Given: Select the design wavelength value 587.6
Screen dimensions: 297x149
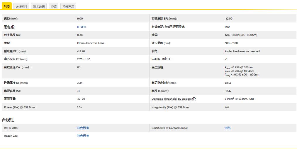Looking at the screenshot, I should pos(228,83).
